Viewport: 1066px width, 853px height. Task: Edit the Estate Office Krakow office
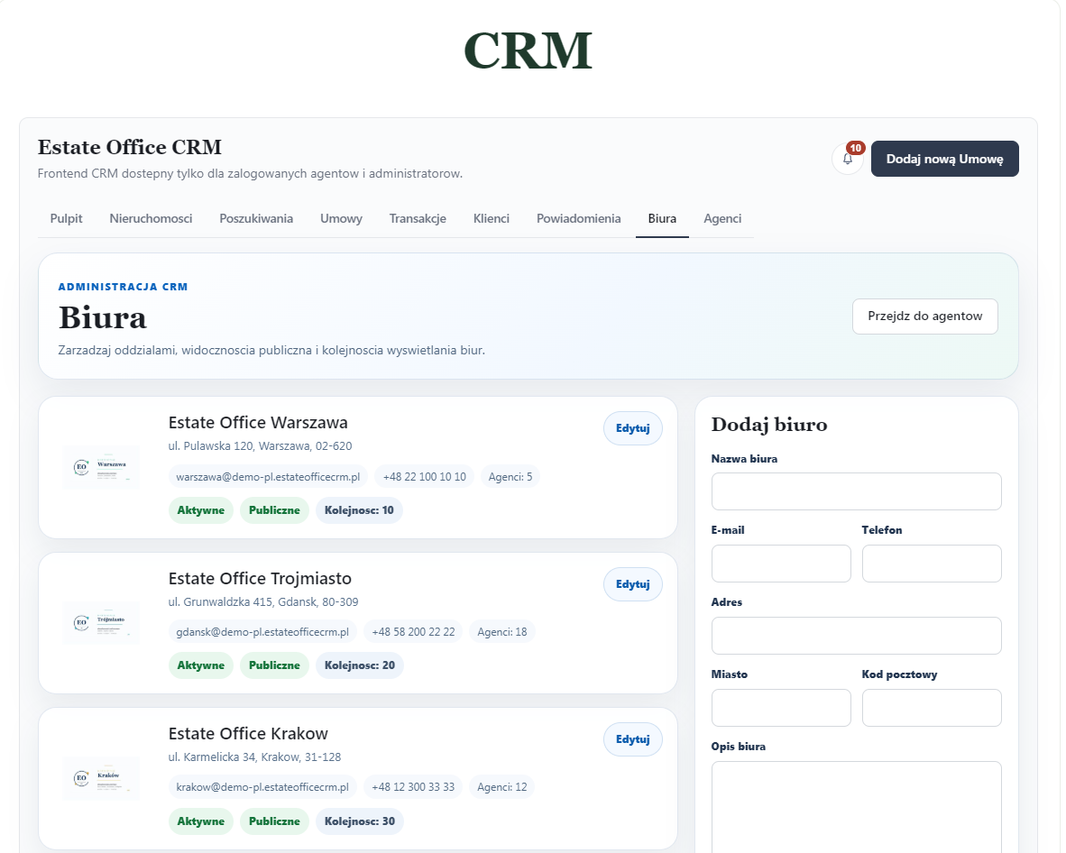632,739
